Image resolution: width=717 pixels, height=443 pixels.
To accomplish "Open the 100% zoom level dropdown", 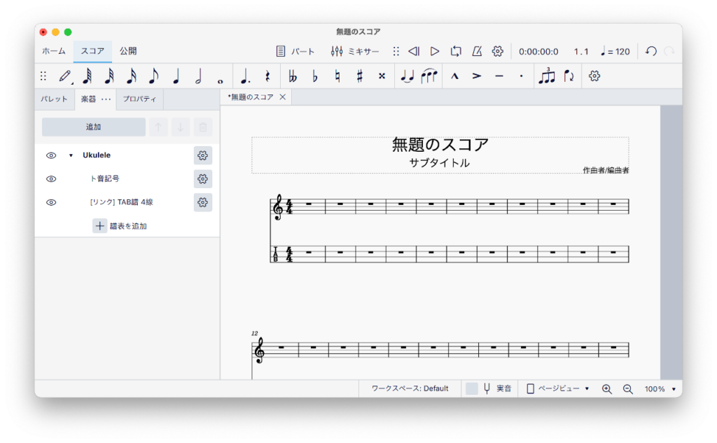I will 660,388.
